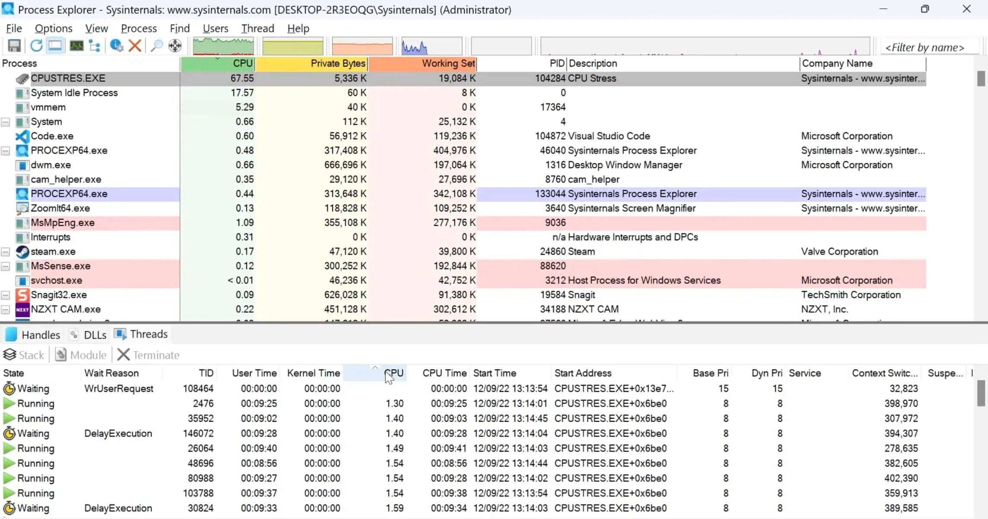Click the Refresh Now toolbar icon
This screenshot has height=519, width=988.
[x=37, y=46]
